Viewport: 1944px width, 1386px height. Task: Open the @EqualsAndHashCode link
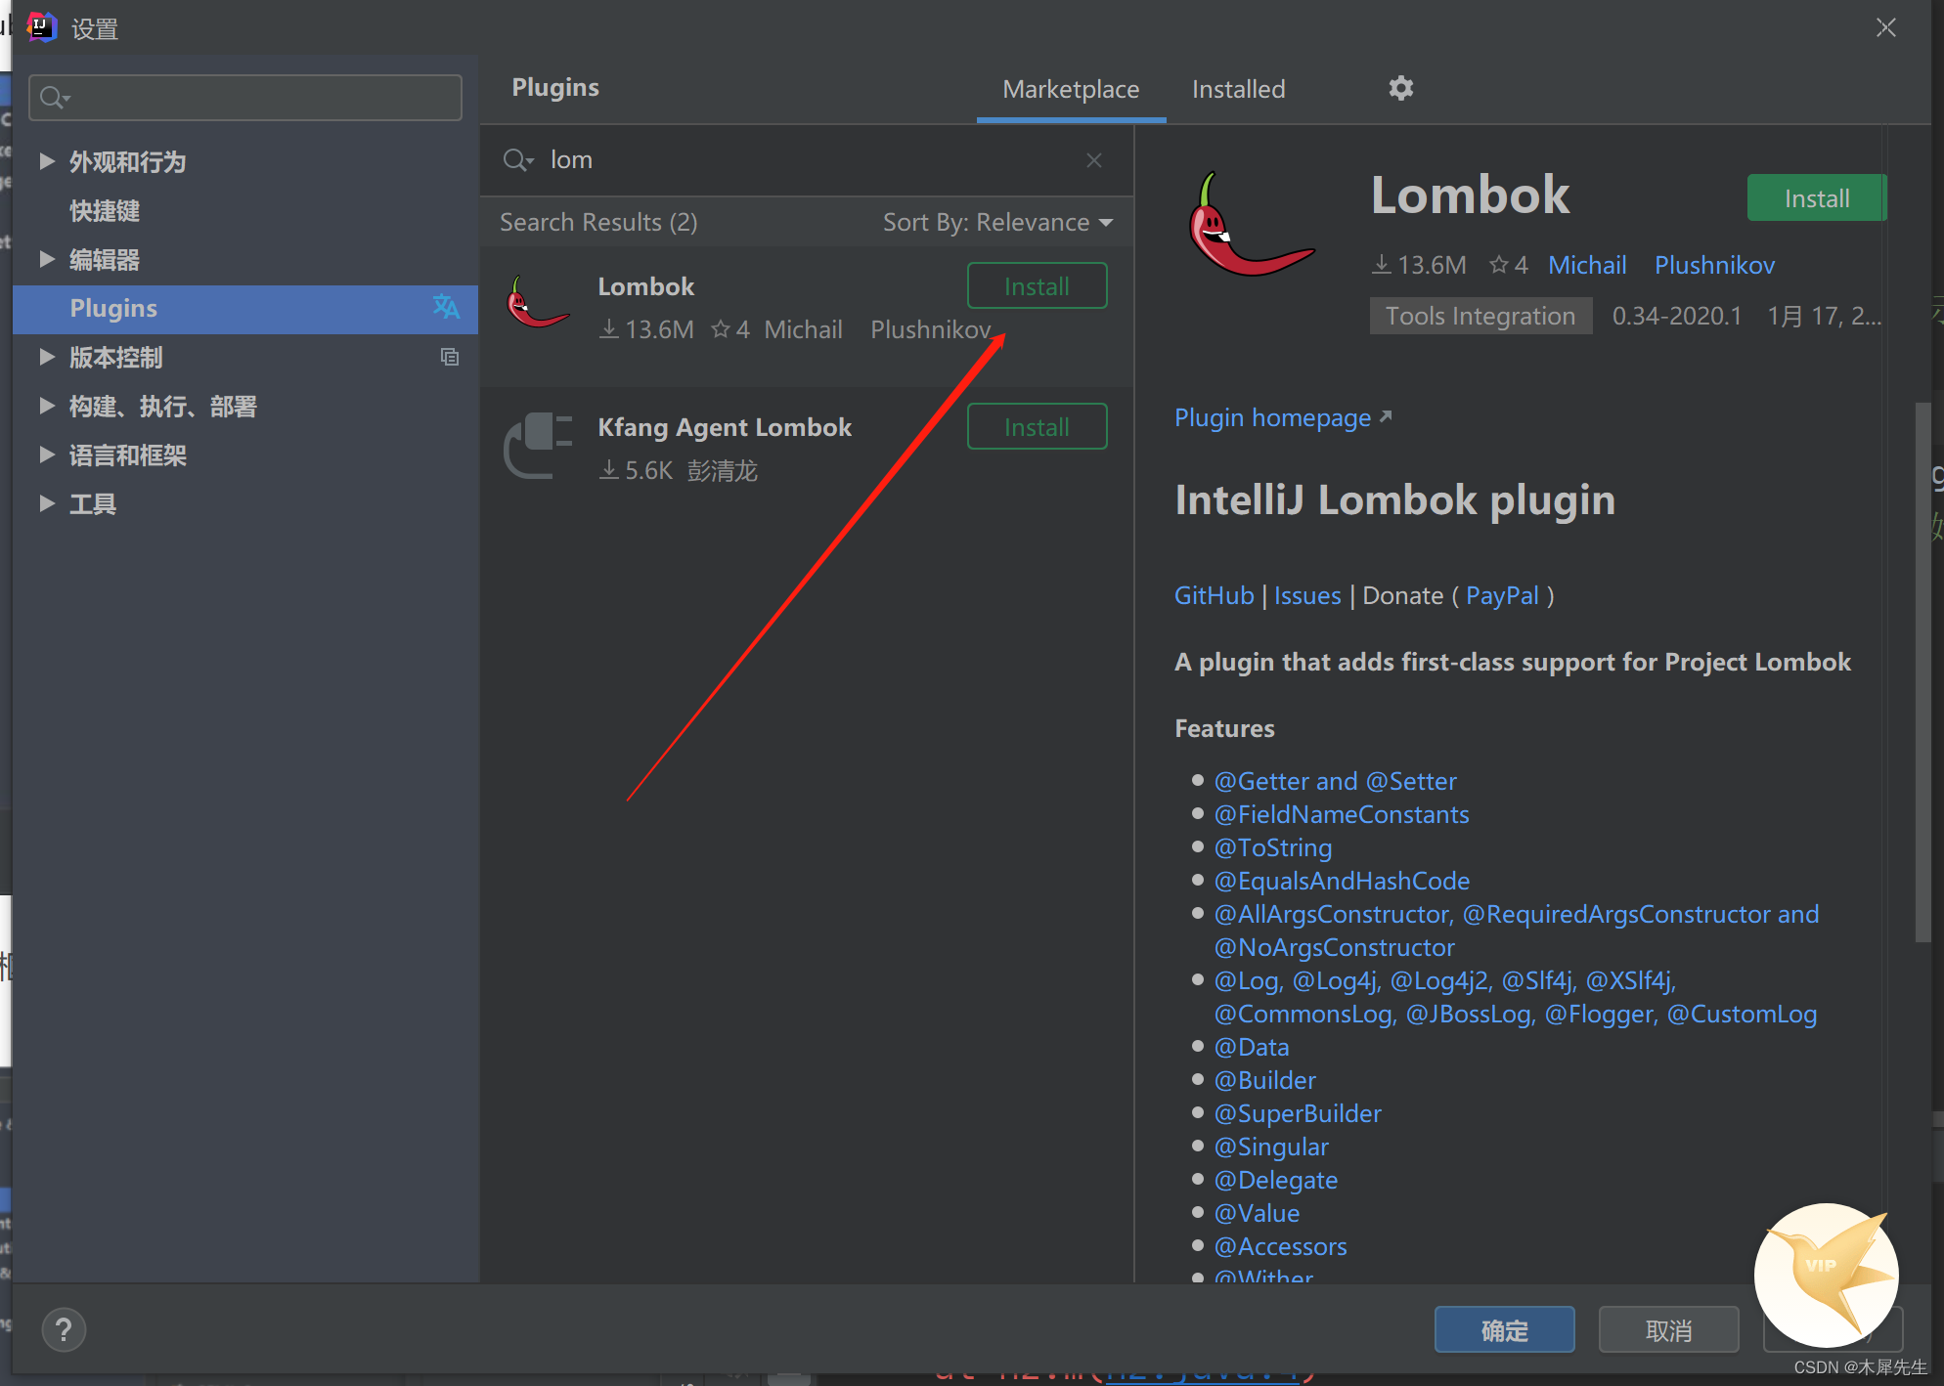[1342, 881]
